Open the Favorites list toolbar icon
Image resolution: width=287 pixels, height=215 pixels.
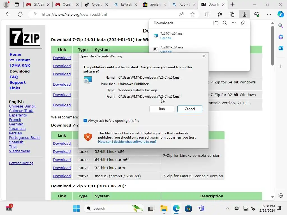220,14
